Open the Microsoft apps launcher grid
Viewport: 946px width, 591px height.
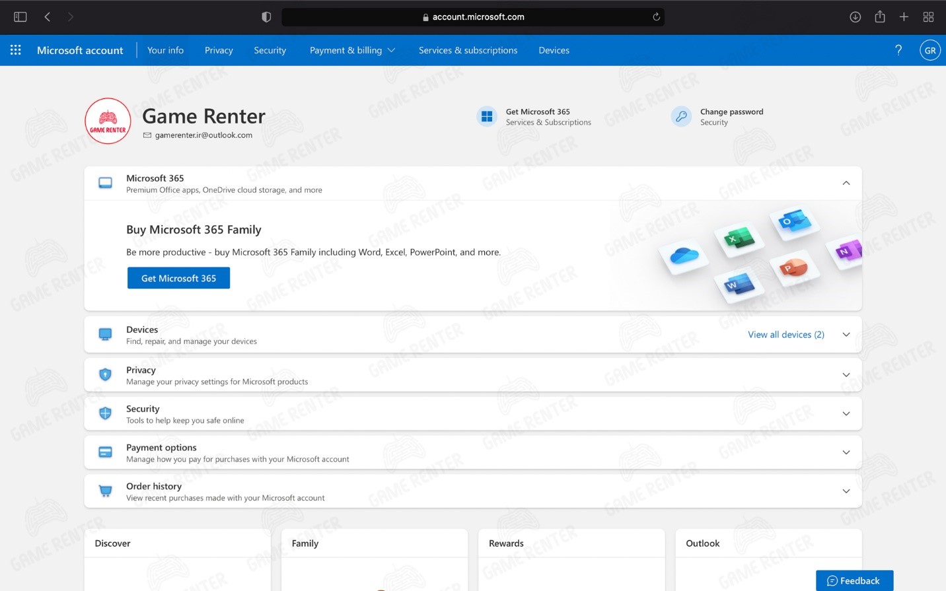[16, 50]
